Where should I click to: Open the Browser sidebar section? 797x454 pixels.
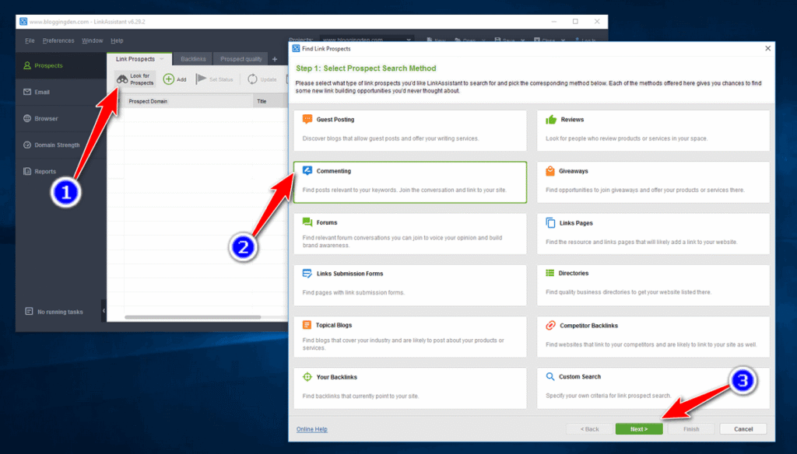(x=48, y=119)
